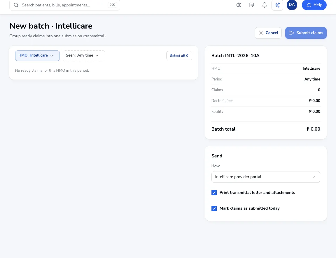Click the Submit claims button
The image size is (336, 258).
(306, 33)
